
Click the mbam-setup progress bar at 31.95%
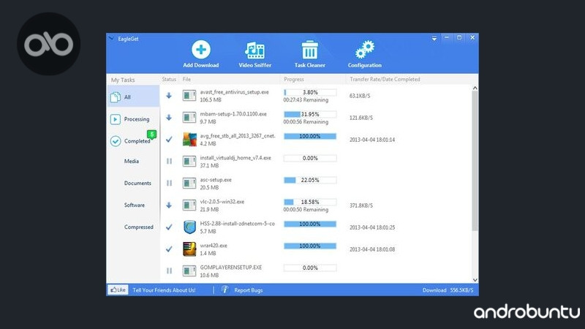(x=309, y=114)
